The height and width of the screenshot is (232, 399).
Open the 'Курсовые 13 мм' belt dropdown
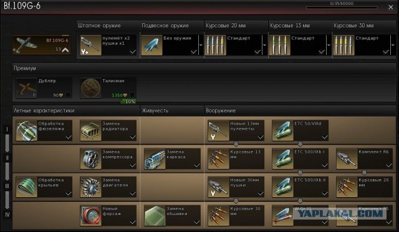point(329,45)
